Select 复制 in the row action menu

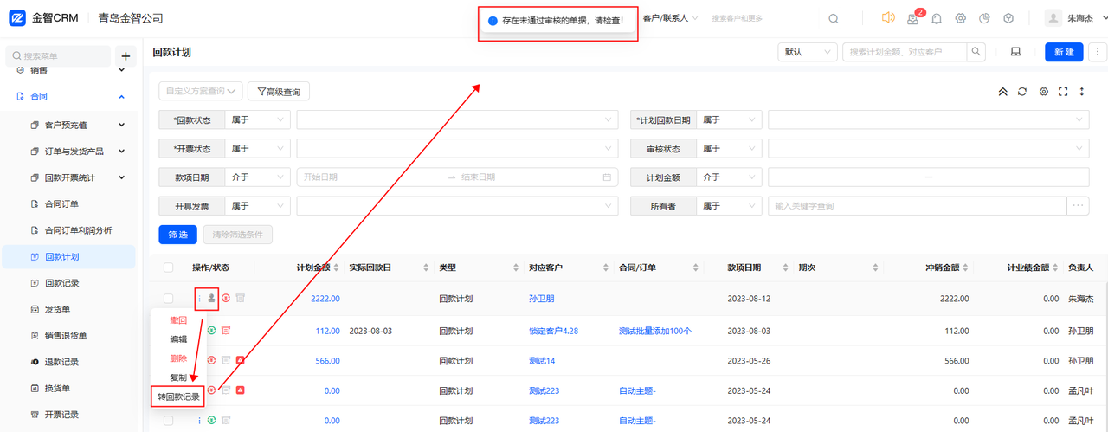coord(178,377)
